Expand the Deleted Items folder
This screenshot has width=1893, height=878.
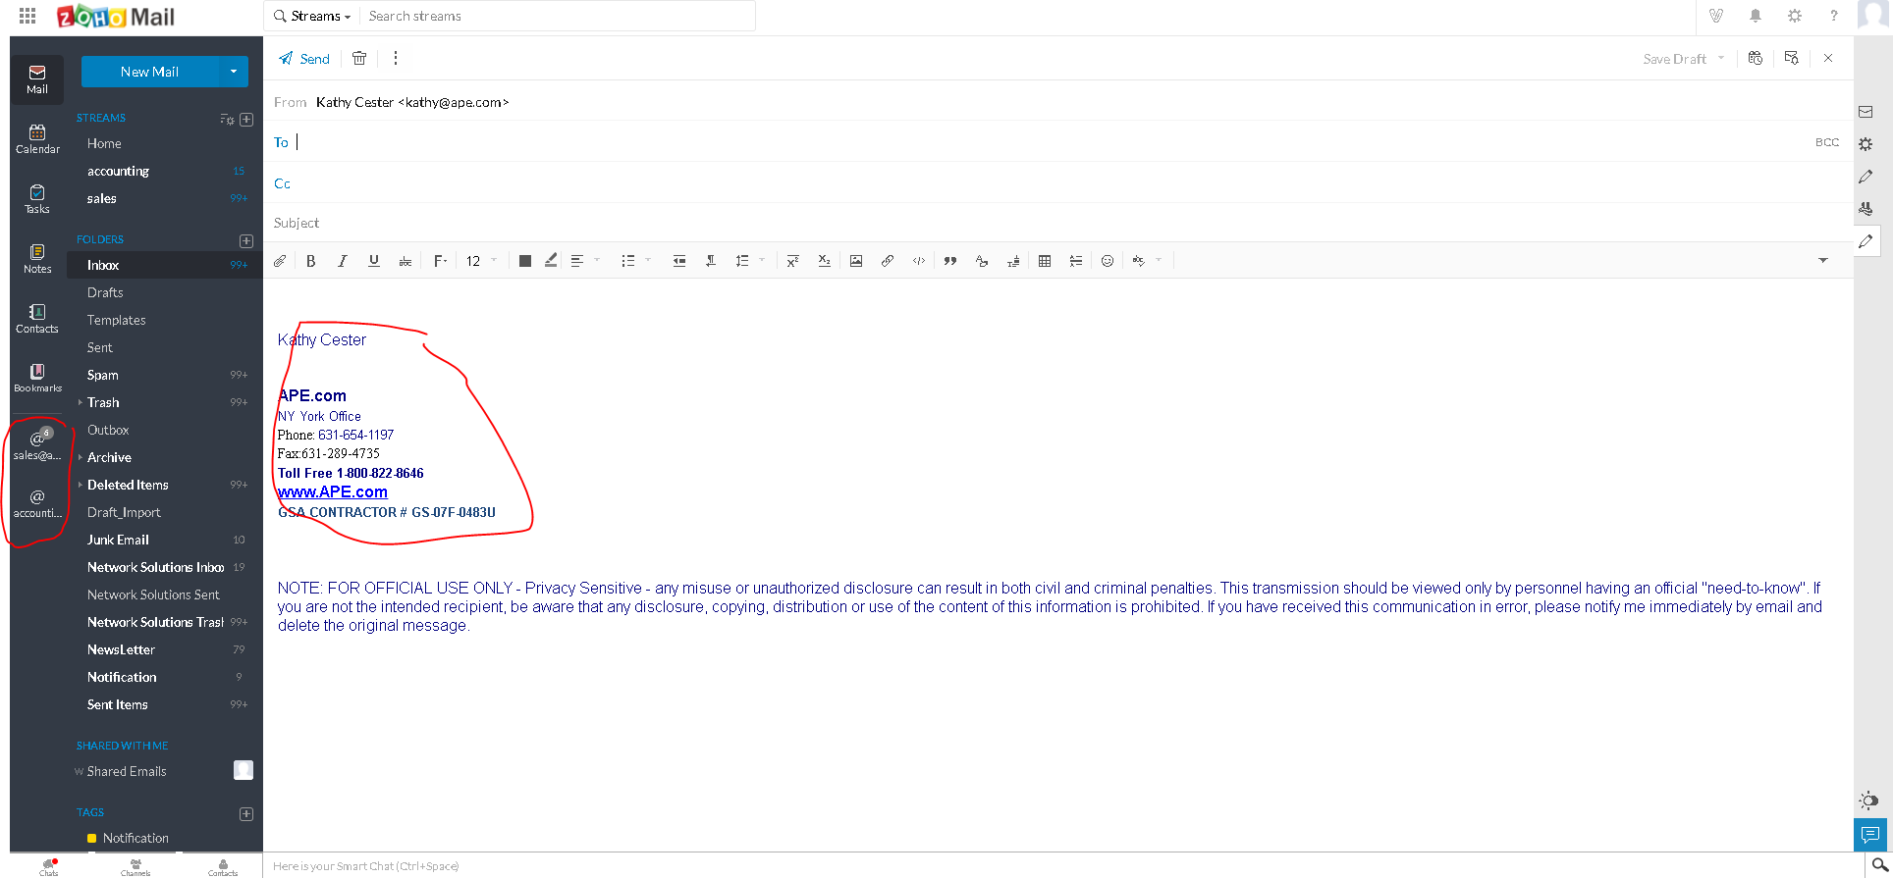coord(80,485)
